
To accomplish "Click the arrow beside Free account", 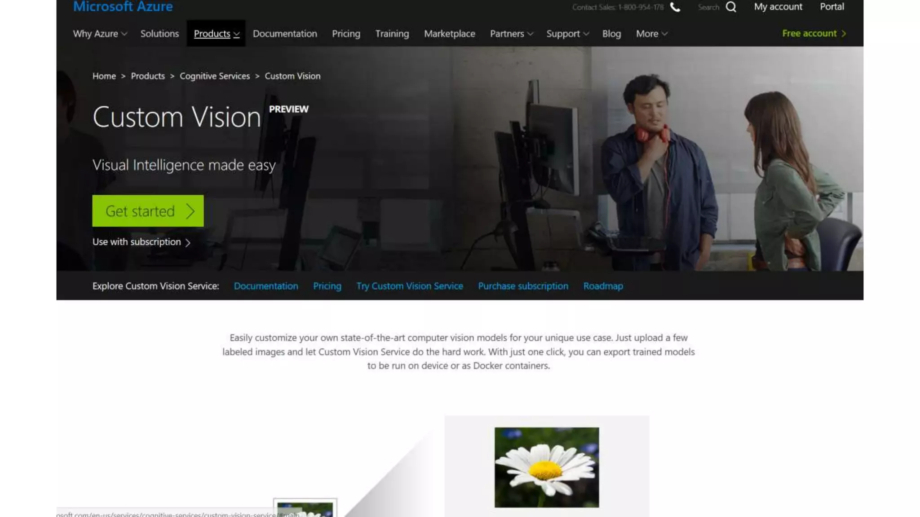I will 844,34.
